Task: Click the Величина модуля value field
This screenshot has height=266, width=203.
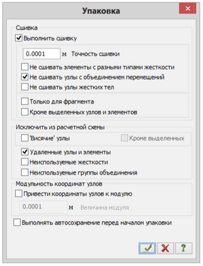Action: pos(43,207)
